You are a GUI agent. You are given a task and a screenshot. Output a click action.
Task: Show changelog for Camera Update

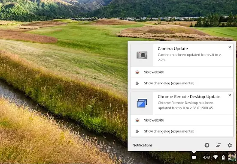[182, 83]
